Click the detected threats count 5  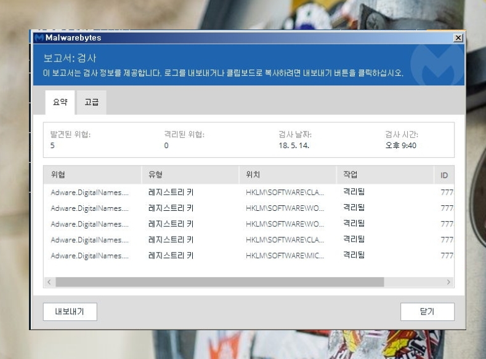click(52, 145)
